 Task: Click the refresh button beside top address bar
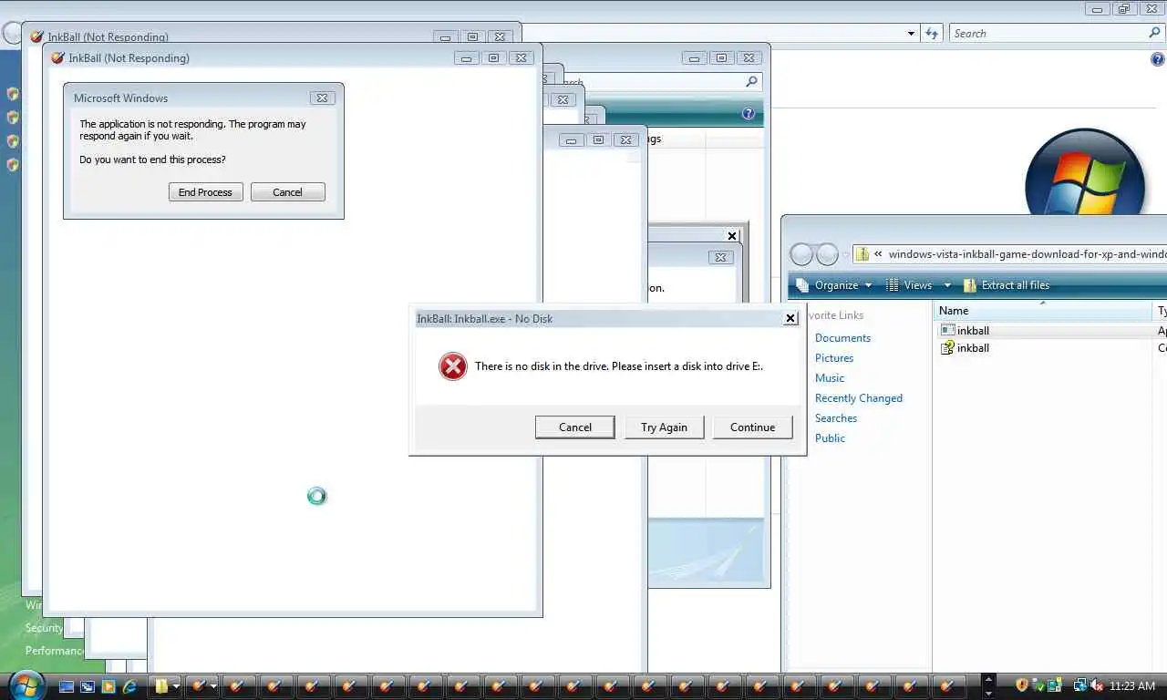(932, 34)
